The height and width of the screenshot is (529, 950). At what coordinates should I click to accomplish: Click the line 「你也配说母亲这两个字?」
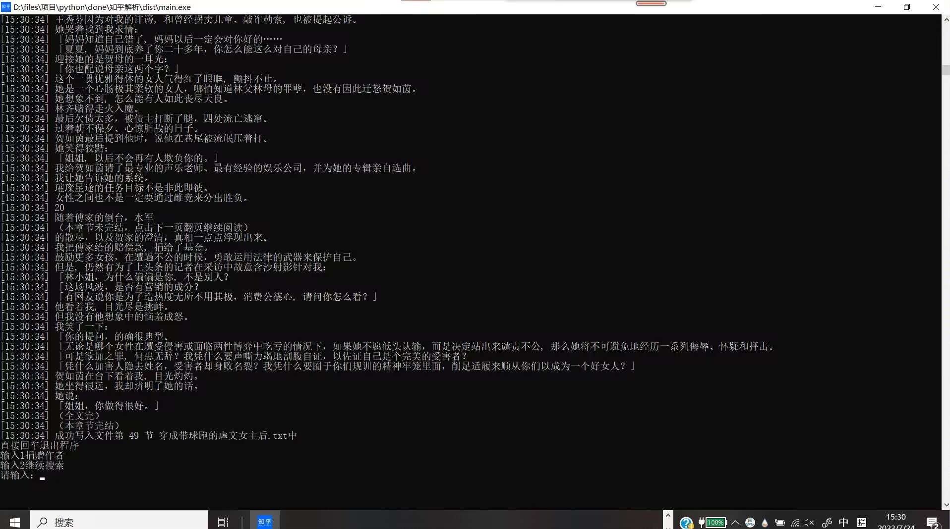click(x=90, y=69)
